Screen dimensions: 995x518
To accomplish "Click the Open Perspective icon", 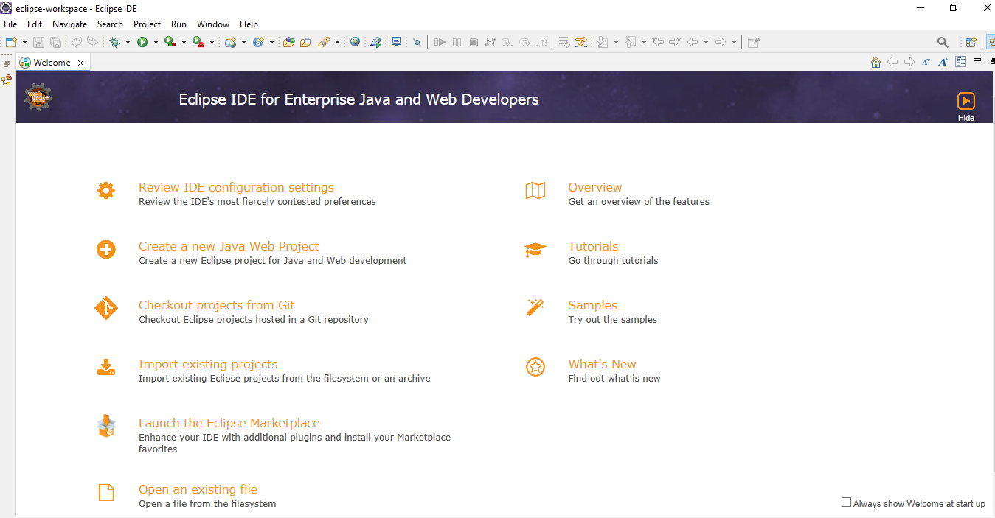I will coord(971,42).
